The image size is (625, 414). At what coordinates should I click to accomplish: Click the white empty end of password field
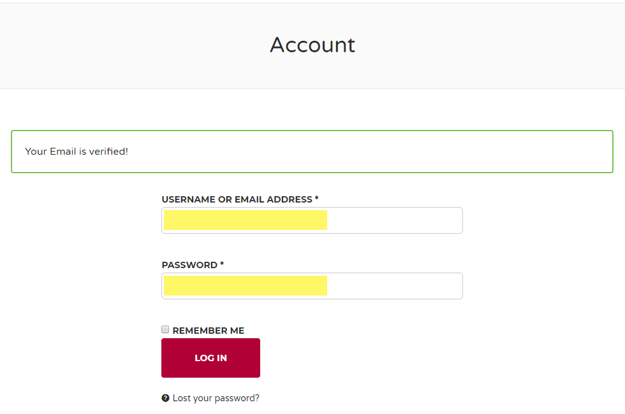click(395, 286)
